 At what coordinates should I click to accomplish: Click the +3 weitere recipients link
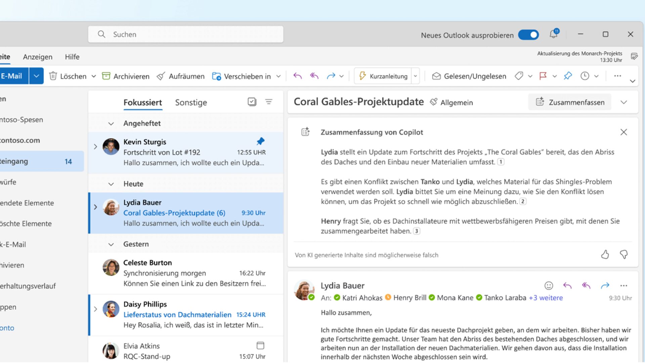click(546, 298)
